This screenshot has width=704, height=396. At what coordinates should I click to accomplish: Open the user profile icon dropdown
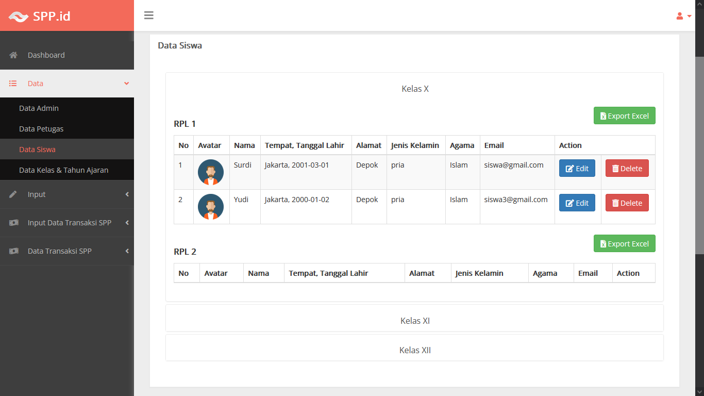pos(683,16)
